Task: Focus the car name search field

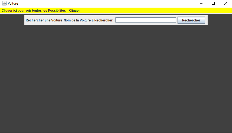Action: 146,20
